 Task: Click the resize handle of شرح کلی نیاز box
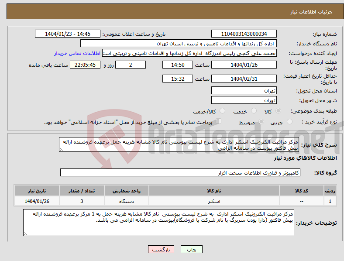pyautogui.click(x=61, y=150)
